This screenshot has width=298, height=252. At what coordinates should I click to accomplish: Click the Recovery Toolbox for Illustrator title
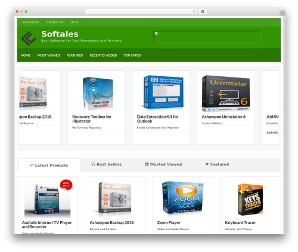point(92,119)
